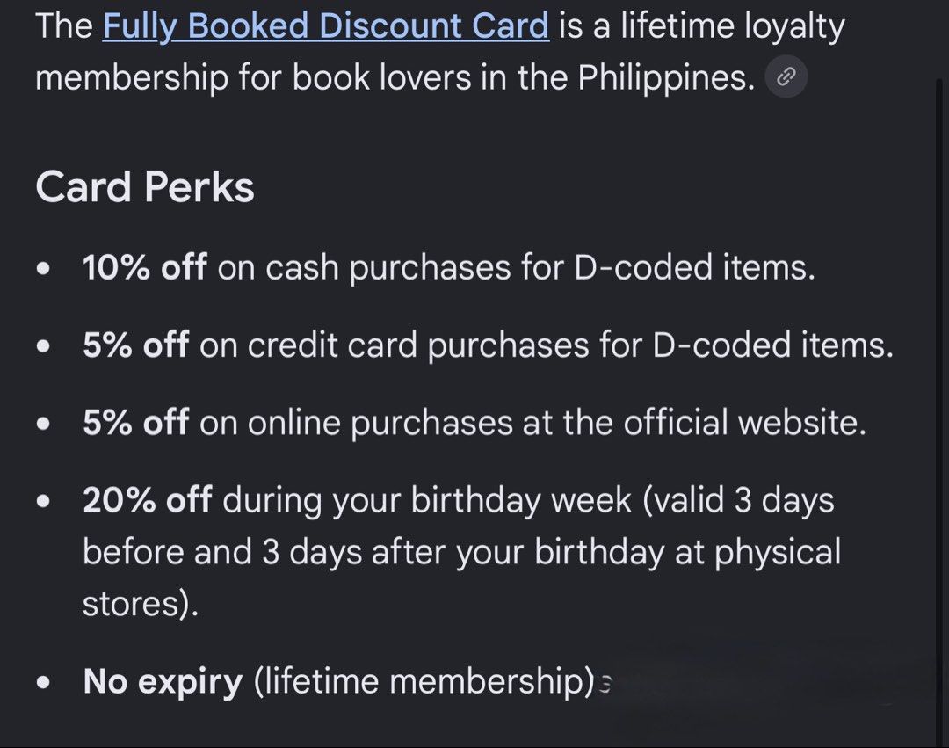The image size is (949, 748).
Task: Click the first bold "5% off" credit card text
Action: coord(136,345)
